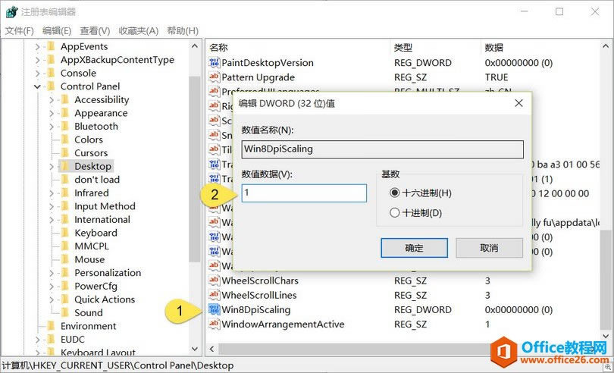Click the TRUE data of Pattern Upgrade
614x373 pixels.
497,77
